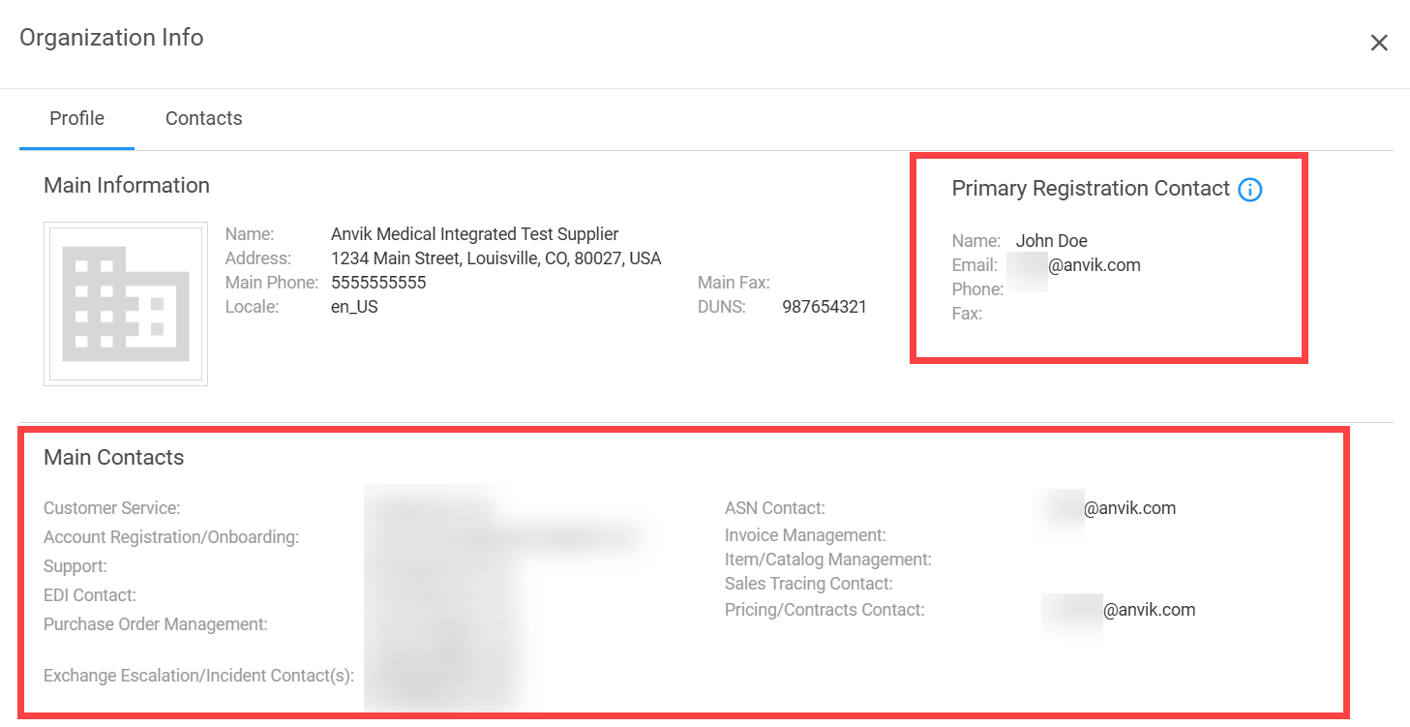Click the Organization Info dialog title
The height and width of the screenshot is (727, 1410).
tap(111, 38)
